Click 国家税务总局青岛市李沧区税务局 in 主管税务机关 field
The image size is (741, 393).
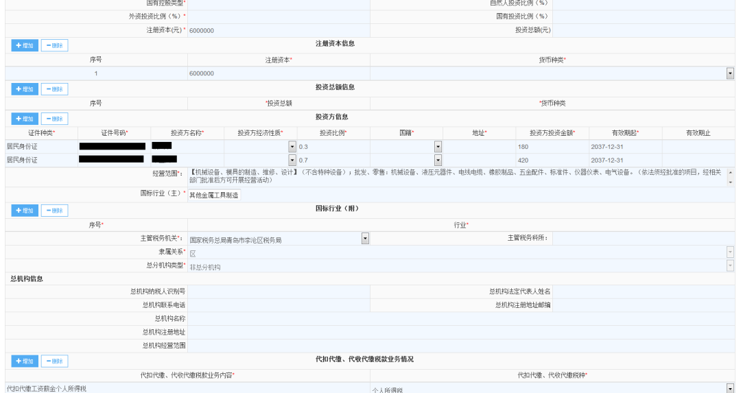(235, 240)
